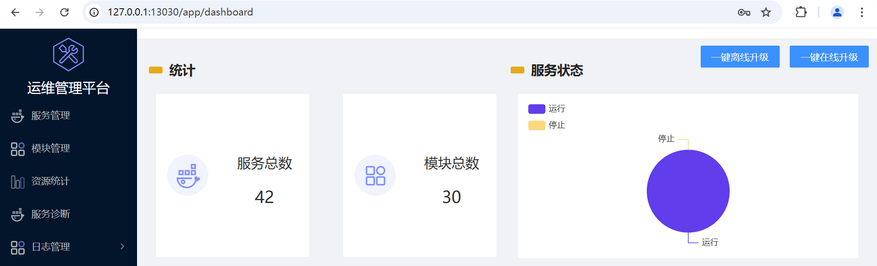Open the browser extensions puzzle icon
Screen dimensions: 877x266
pyautogui.click(x=801, y=12)
